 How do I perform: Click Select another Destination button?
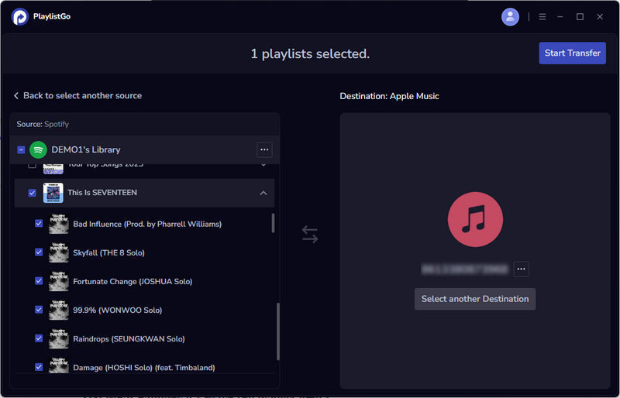coord(475,299)
